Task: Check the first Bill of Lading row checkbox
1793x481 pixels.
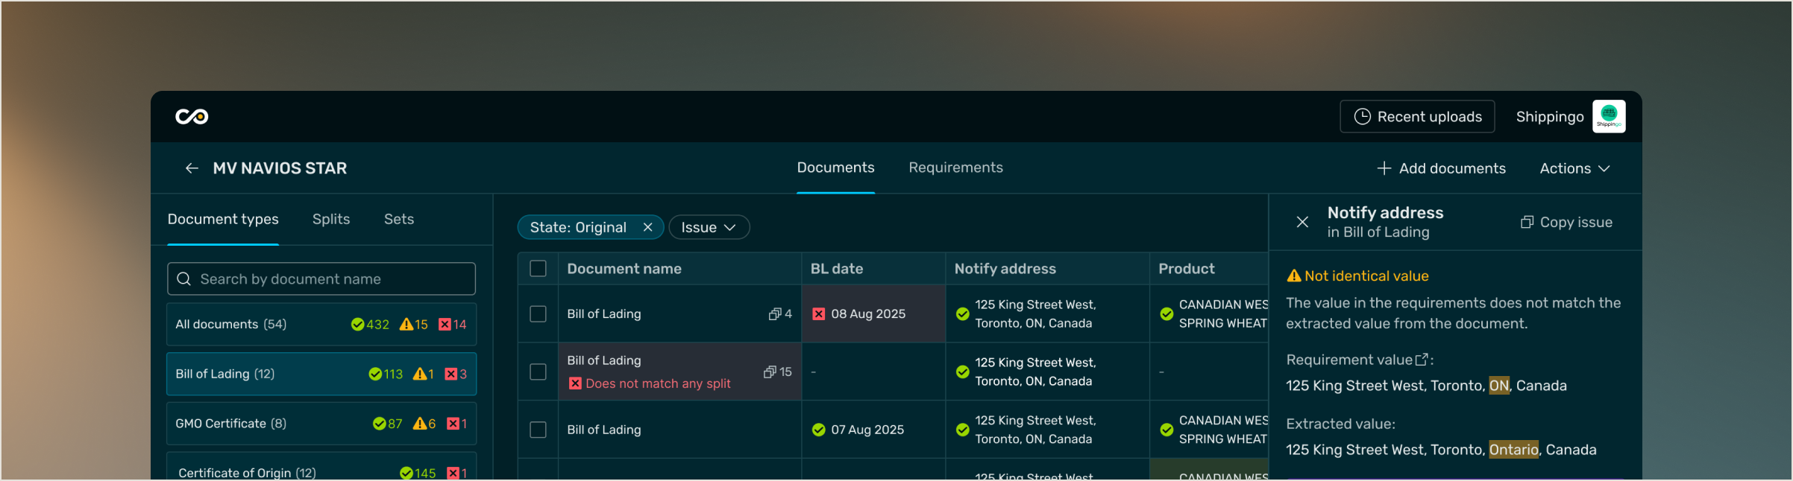Action: point(538,314)
